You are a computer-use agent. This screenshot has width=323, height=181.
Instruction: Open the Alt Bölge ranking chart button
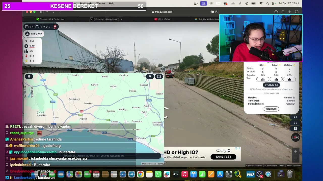289,79
